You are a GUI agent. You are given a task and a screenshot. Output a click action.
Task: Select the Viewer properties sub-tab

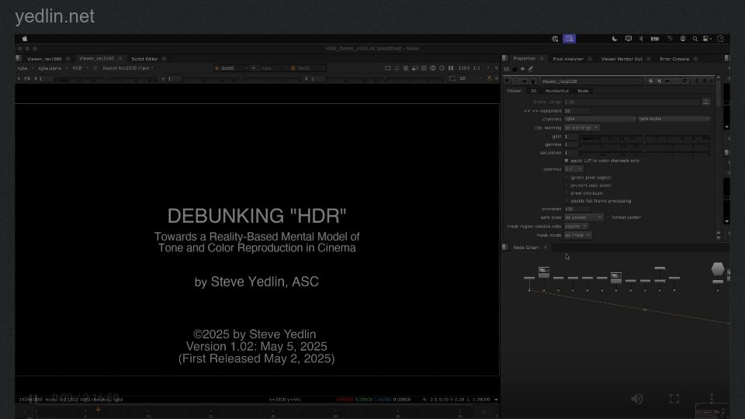(x=514, y=91)
